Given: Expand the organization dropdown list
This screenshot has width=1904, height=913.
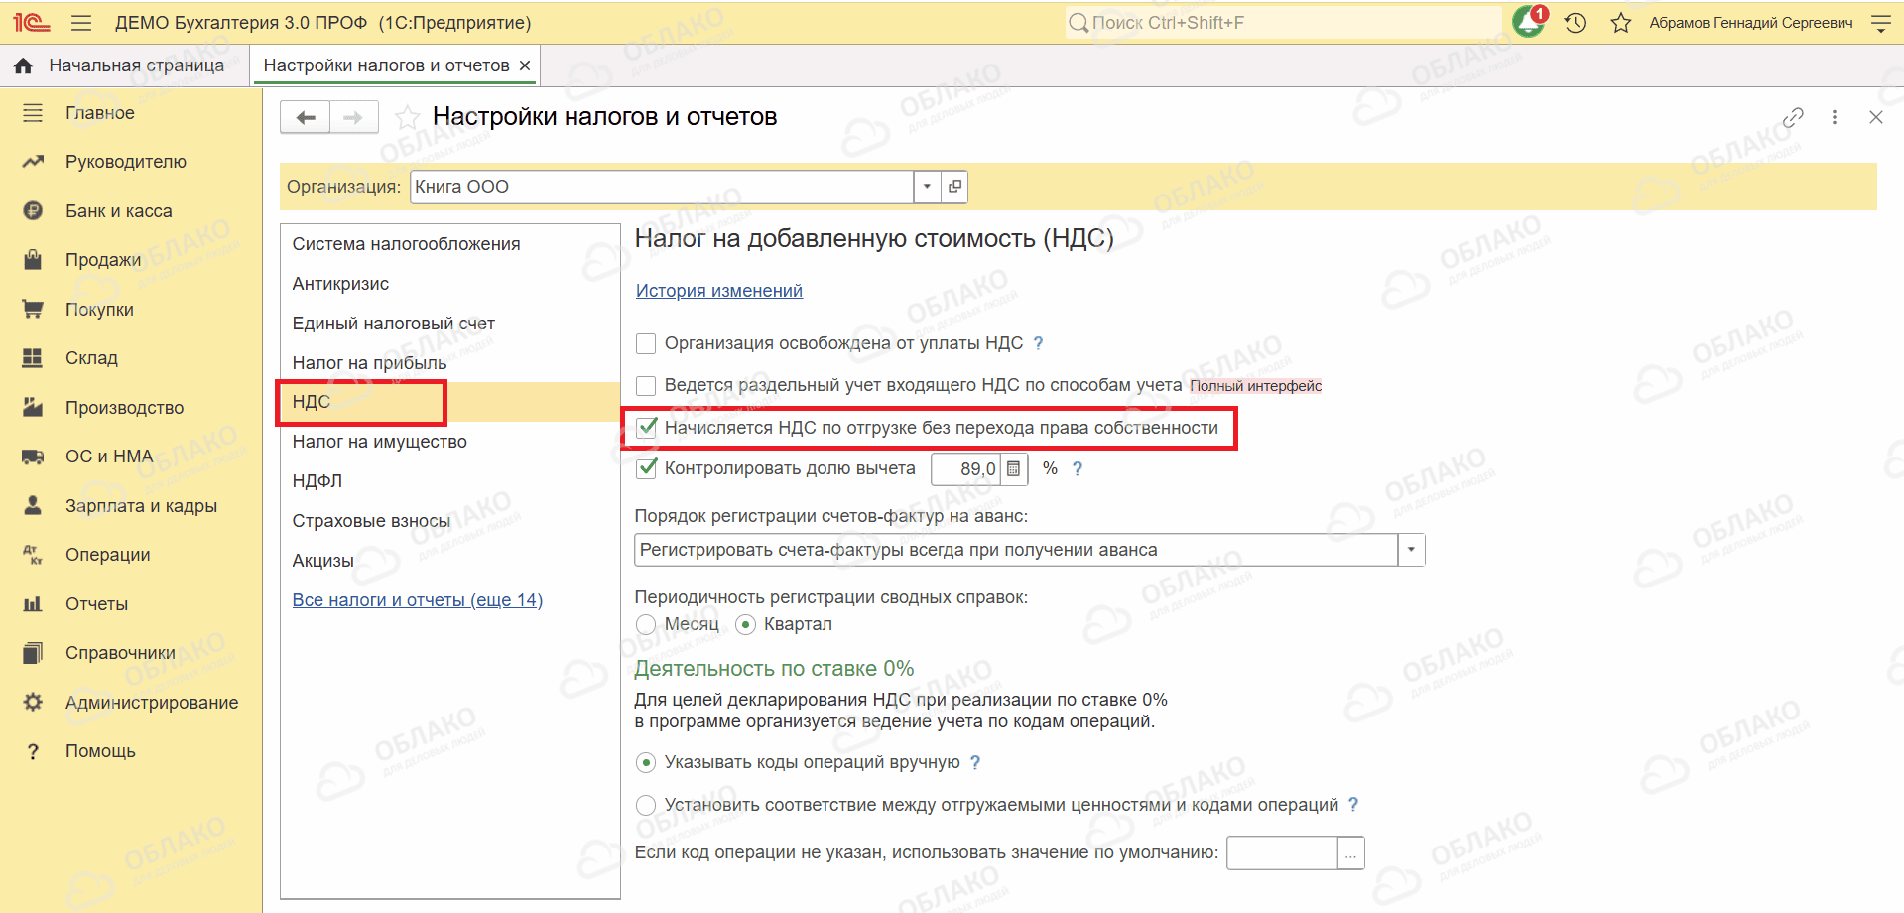Looking at the screenshot, I should point(927,187).
